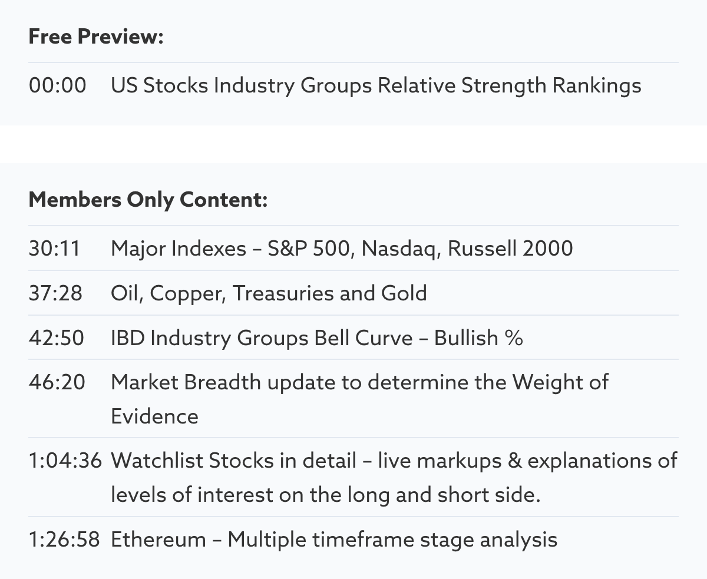Go to the 46:20 timestamp
707x579 pixels.
[x=57, y=382]
